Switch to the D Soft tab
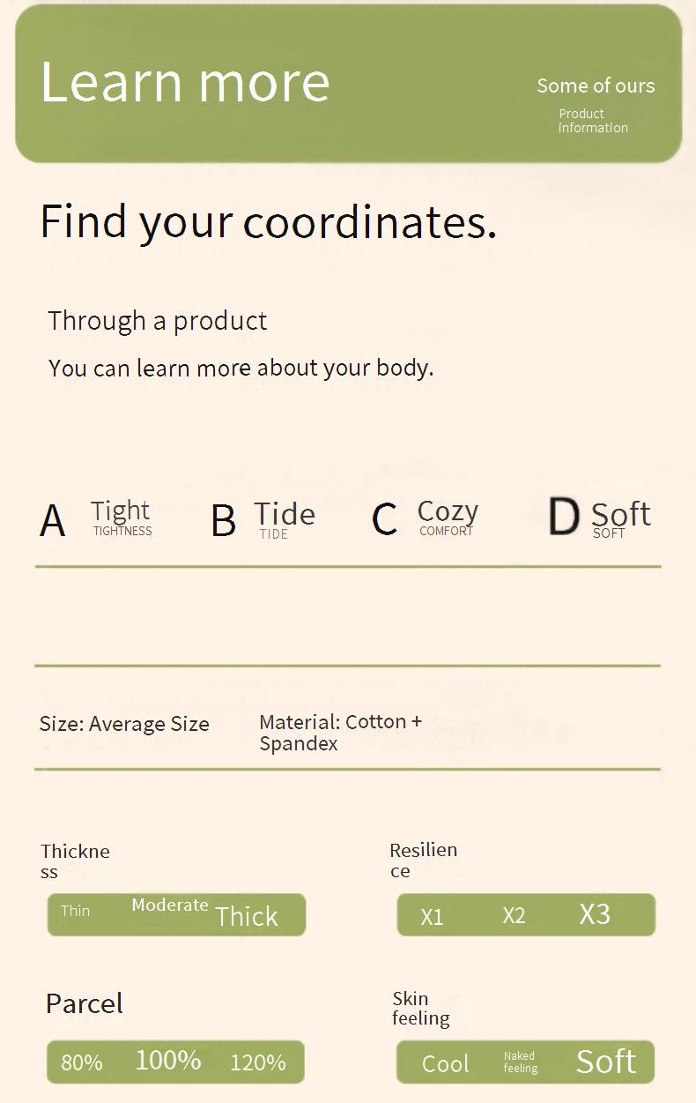This screenshot has width=696, height=1103. pyautogui.click(x=599, y=518)
